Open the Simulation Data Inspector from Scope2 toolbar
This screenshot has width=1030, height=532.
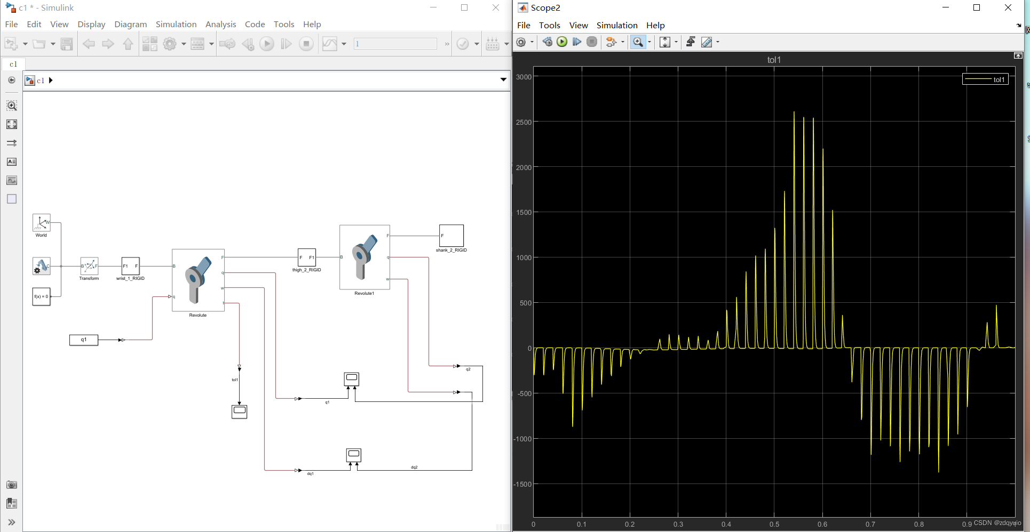pos(612,42)
